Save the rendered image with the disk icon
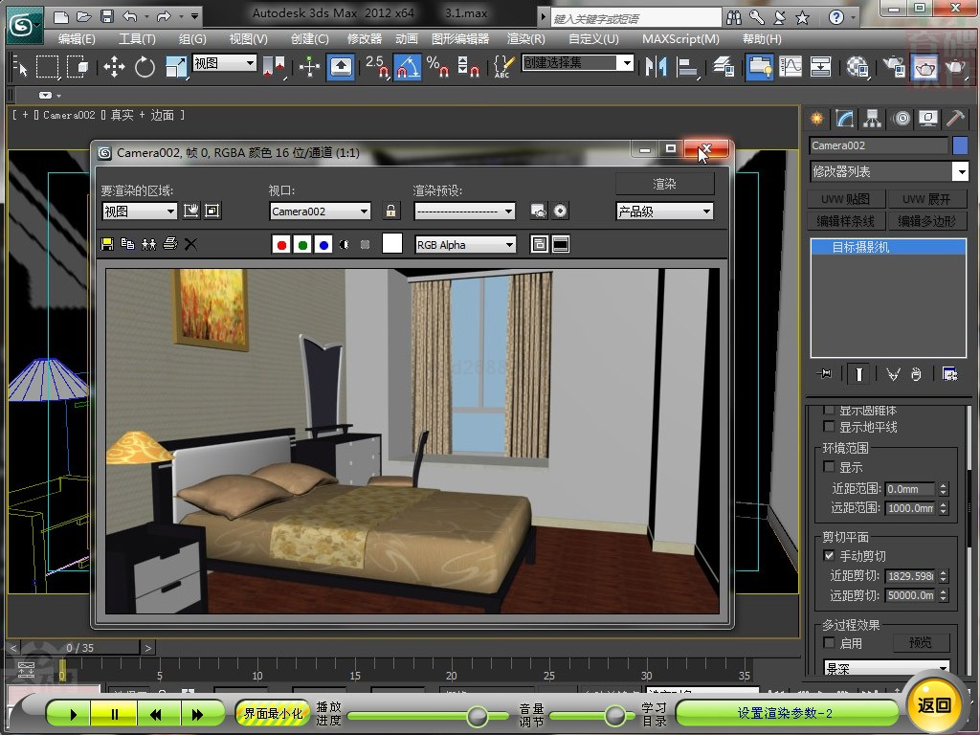This screenshot has width=980, height=735. point(107,244)
